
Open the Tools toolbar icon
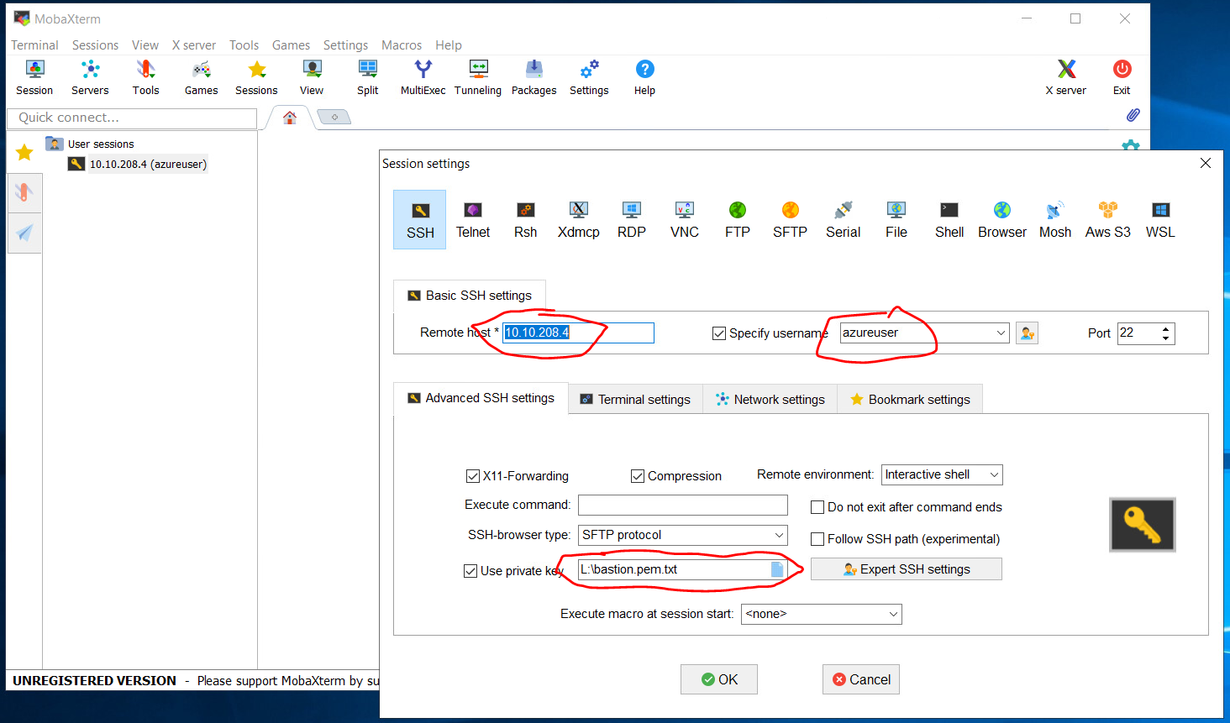click(x=145, y=77)
